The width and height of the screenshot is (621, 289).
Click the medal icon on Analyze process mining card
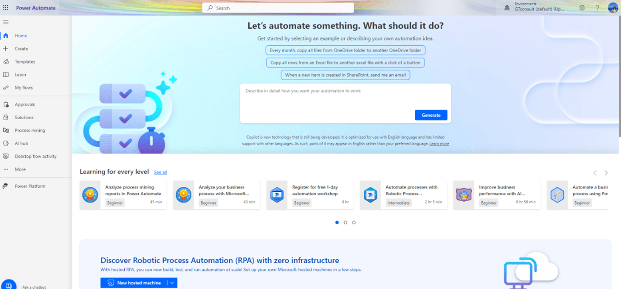coord(90,195)
